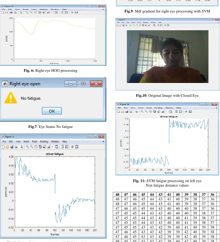This screenshot has width=220, height=242.
Task: Click Link Plot icon in Fig. 11 window
Action: click(171, 111)
